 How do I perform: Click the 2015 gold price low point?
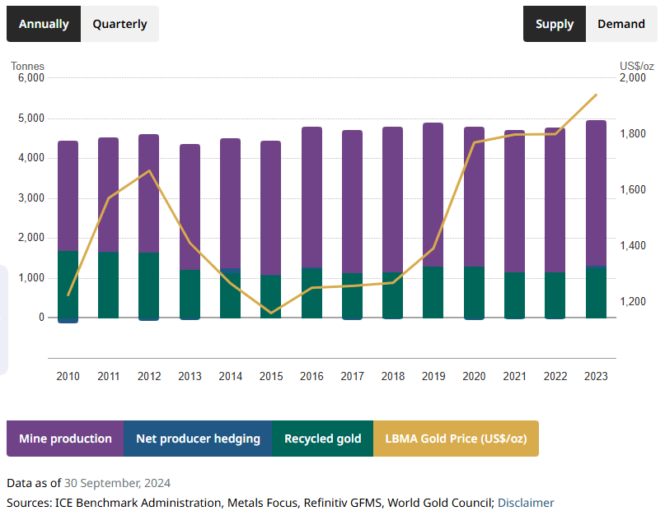point(270,313)
